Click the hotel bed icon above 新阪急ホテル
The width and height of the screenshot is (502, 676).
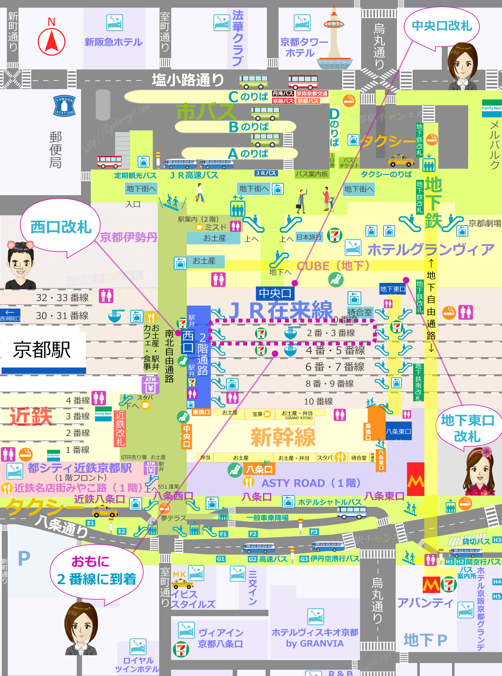coord(115,22)
